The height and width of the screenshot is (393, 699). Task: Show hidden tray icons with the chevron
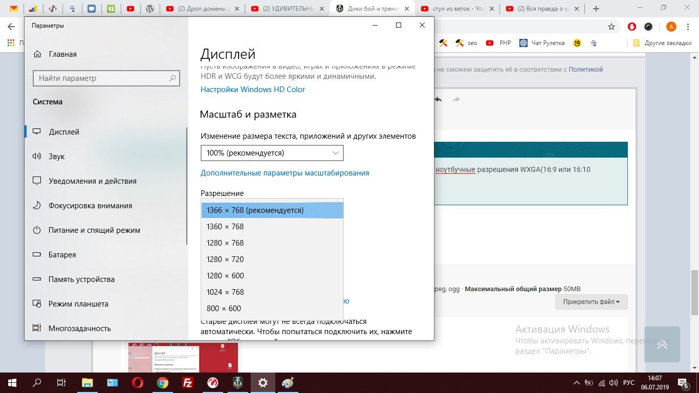coord(577,382)
